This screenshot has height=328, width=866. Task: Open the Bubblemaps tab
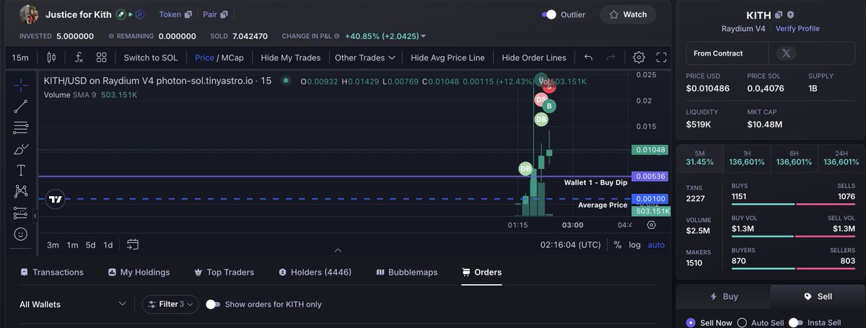pos(407,272)
